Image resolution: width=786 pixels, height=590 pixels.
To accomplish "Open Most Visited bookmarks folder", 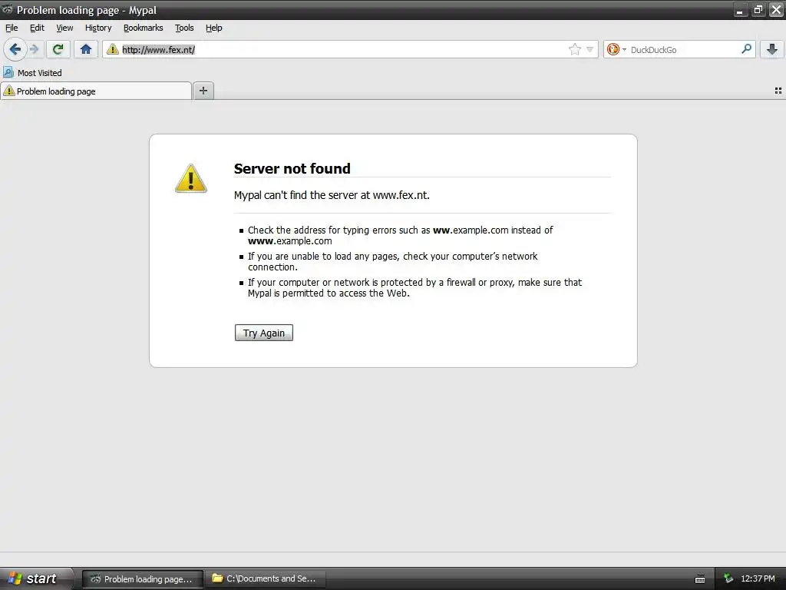I will click(x=32, y=73).
